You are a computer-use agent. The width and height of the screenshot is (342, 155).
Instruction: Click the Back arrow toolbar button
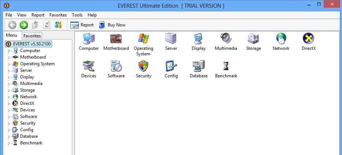point(12,25)
